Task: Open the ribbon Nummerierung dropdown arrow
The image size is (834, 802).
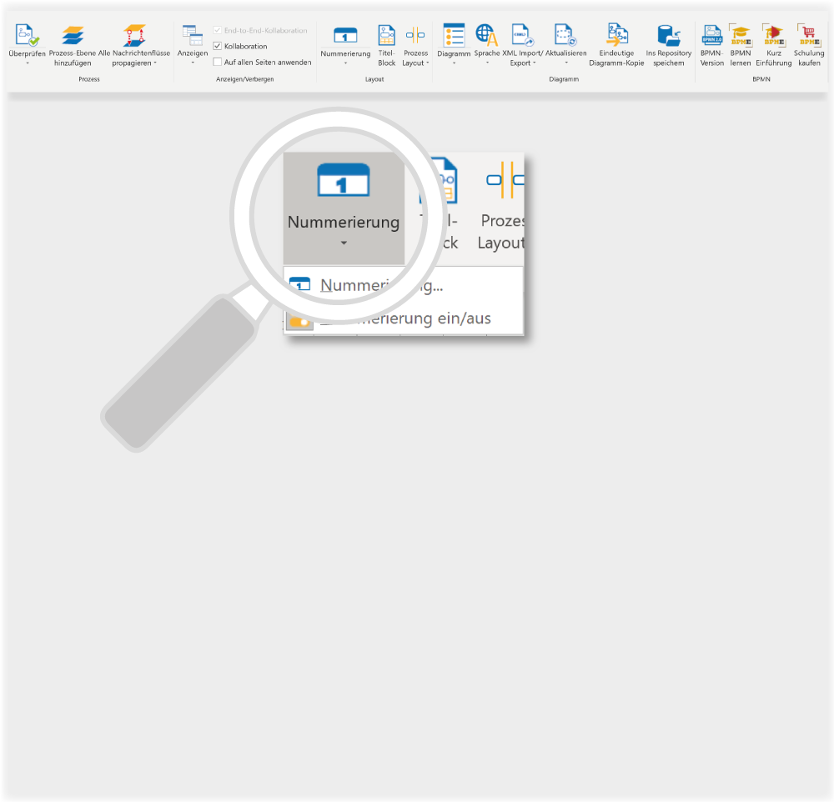Action: coord(345,63)
